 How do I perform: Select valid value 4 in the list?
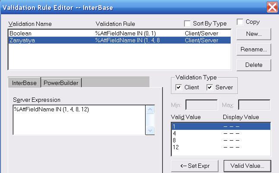[x=221, y=133]
